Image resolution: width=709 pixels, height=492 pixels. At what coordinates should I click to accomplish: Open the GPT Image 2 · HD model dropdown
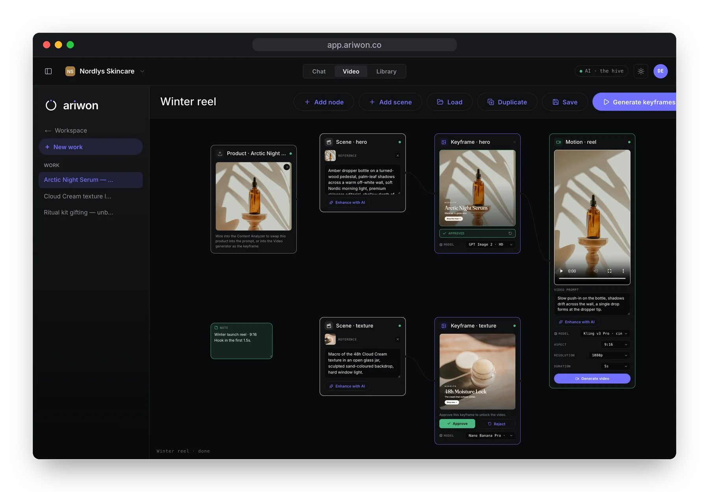(x=490, y=245)
